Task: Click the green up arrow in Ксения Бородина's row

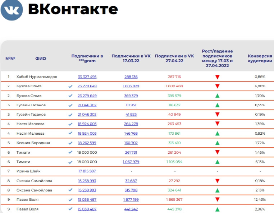Action: click(217, 143)
